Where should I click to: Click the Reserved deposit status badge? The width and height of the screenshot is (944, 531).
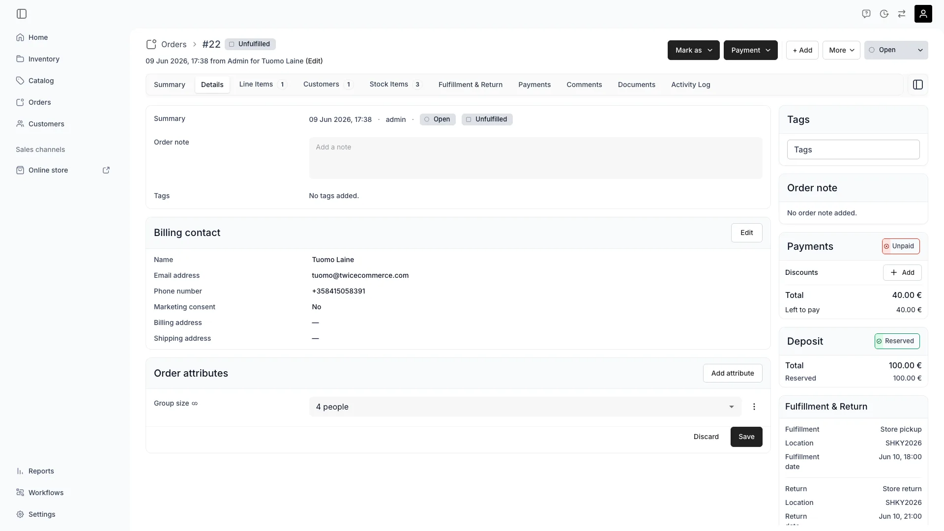pyautogui.click(x=897, y=341)
